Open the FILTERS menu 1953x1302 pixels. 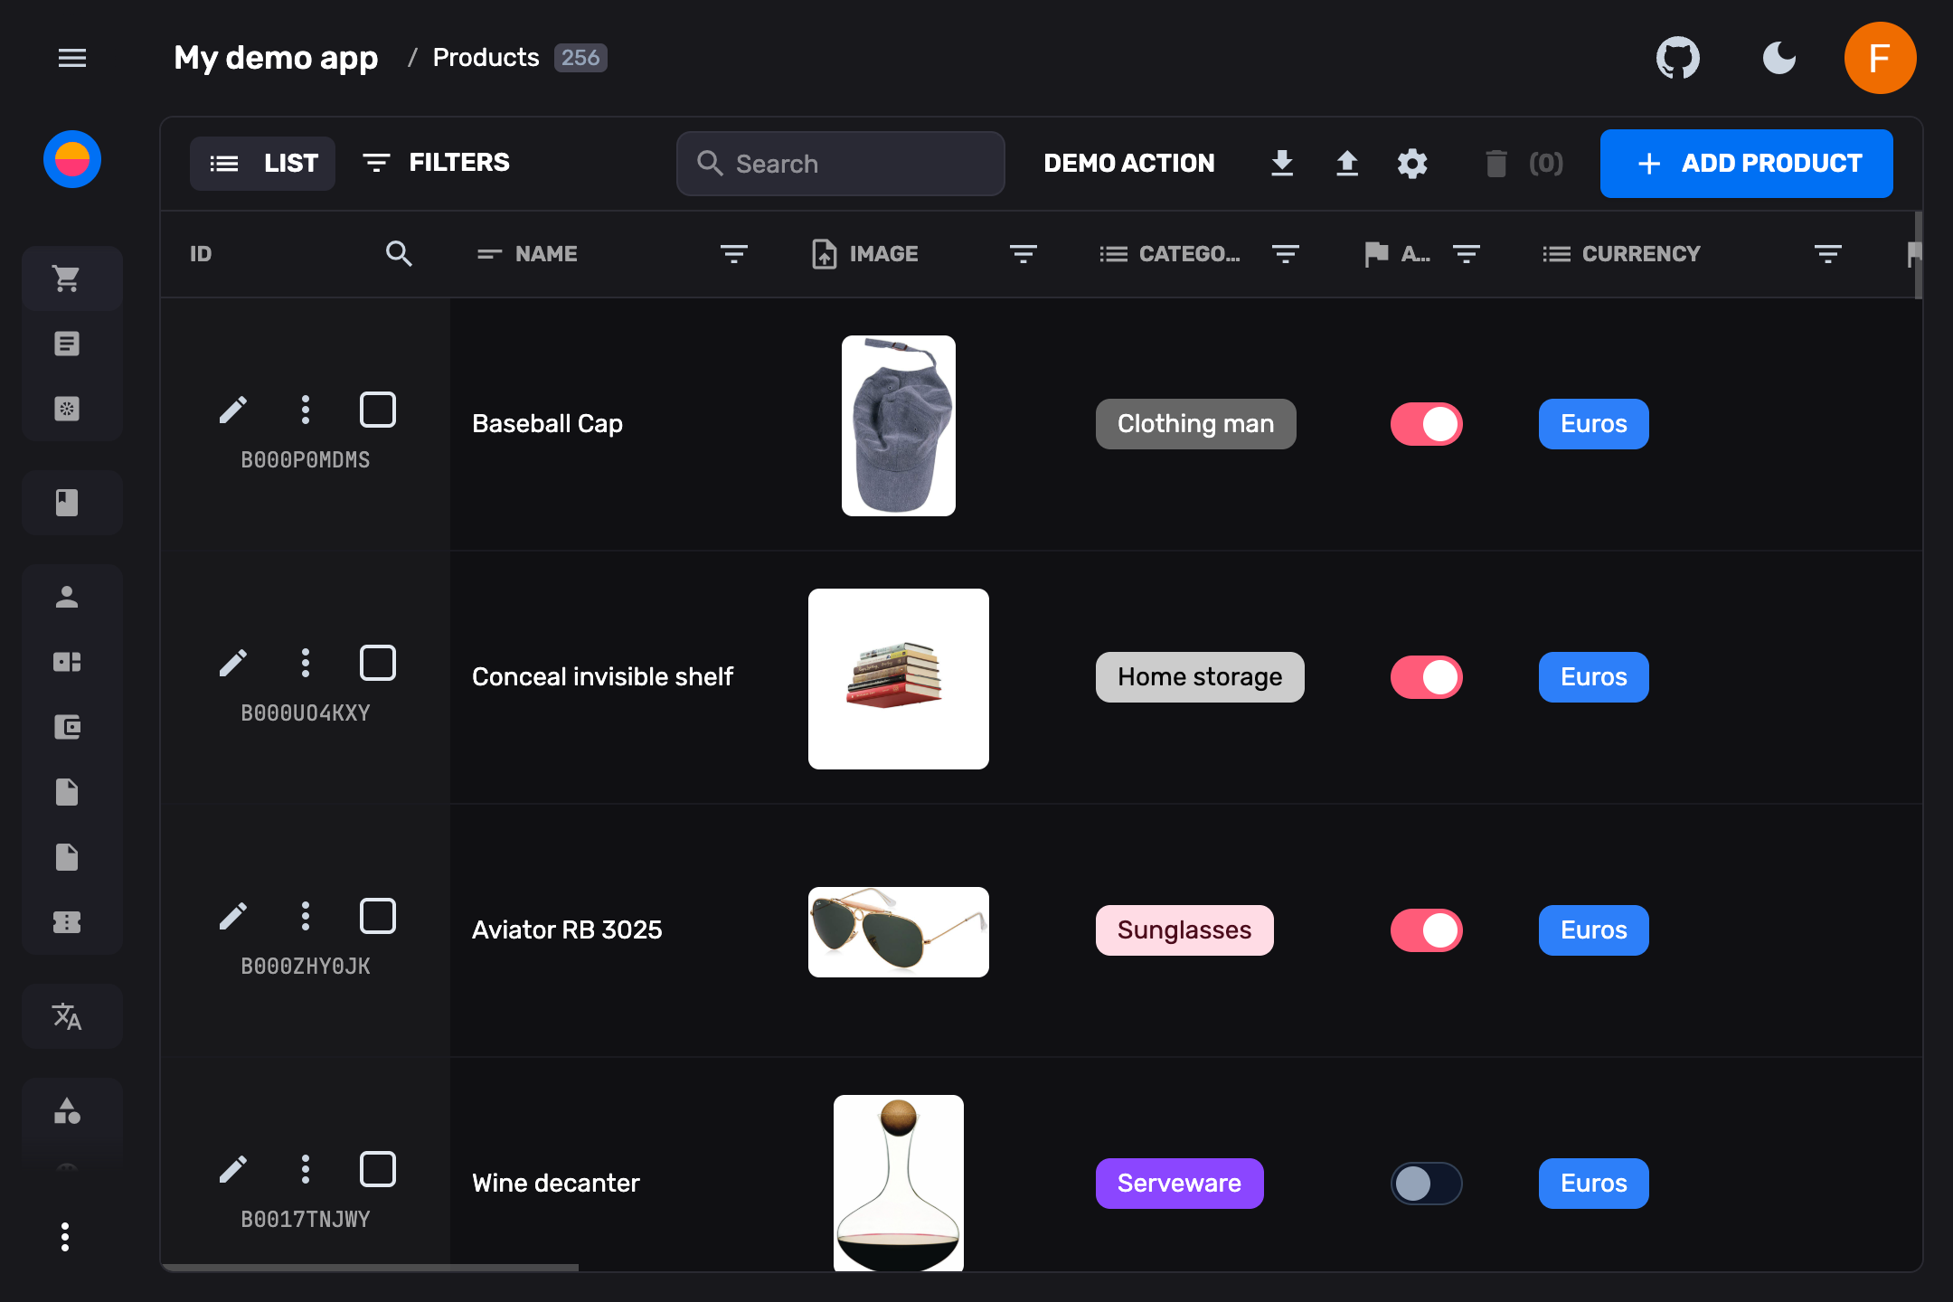click(x=437, y=163)
